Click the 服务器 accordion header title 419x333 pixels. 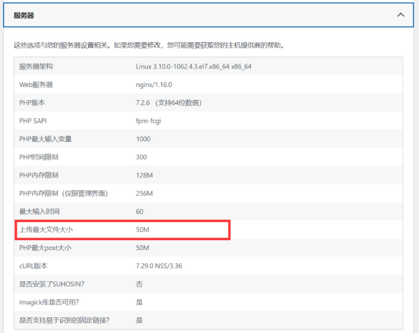click(x=24, y=15)
